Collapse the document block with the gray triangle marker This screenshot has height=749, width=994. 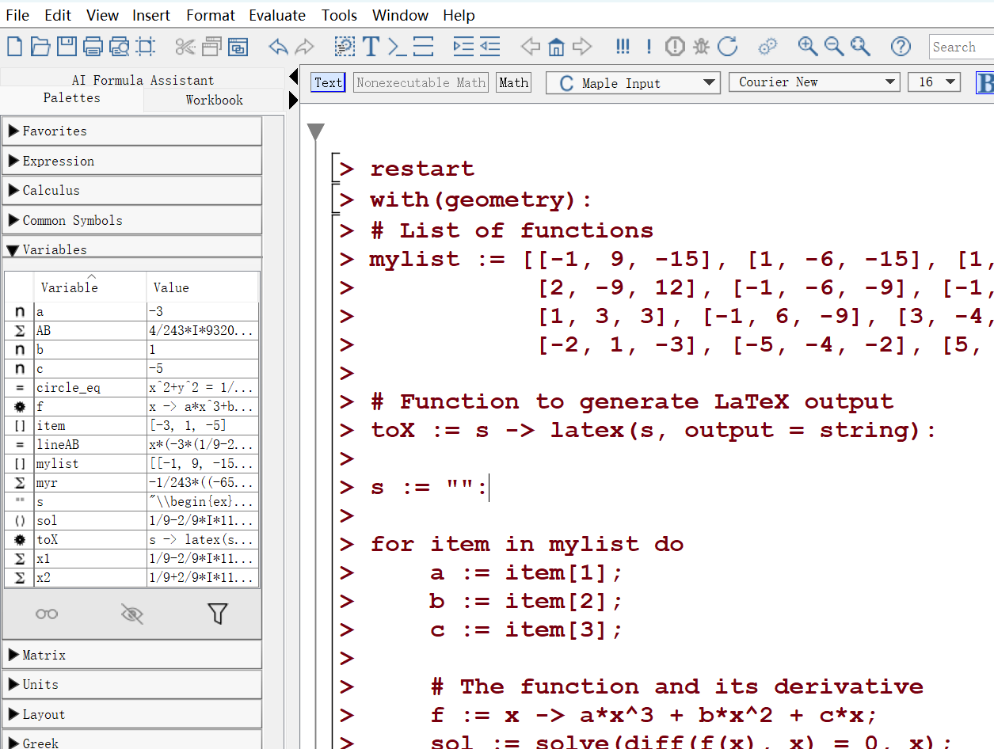[316, 131]
